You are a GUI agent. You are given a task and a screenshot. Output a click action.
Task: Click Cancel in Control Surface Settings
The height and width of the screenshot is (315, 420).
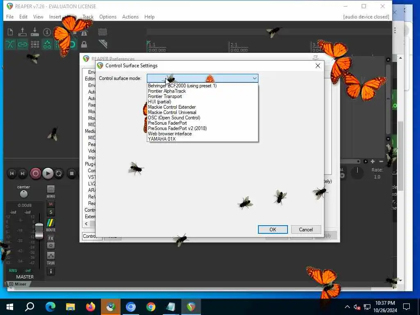(x=306, y=230)
